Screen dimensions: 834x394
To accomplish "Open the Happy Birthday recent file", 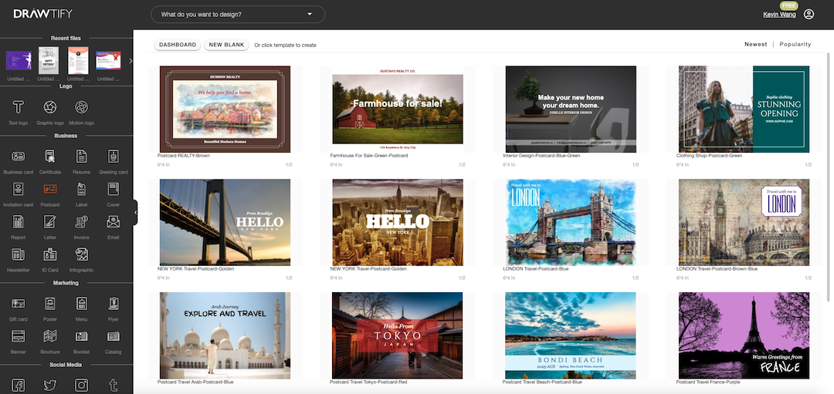I will point(49,61).
